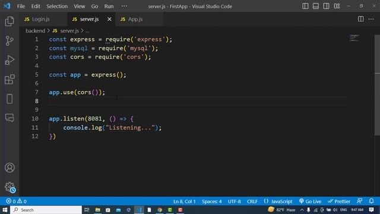
Task: Click the ENG language indicator
Action: click(x=343, y=210)
